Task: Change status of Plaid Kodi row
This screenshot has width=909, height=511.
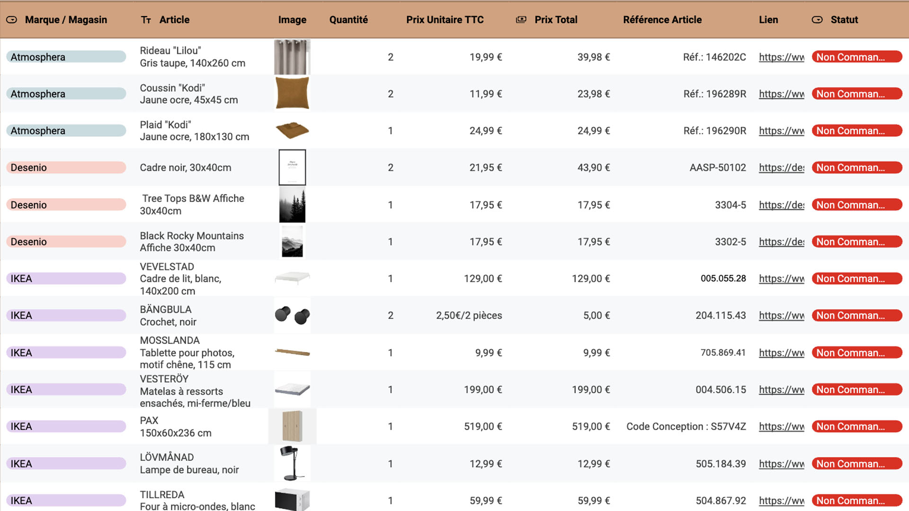Action: click(857, 131)
